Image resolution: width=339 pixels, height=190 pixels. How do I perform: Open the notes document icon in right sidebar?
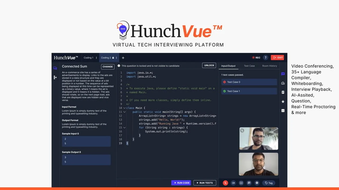283,92
